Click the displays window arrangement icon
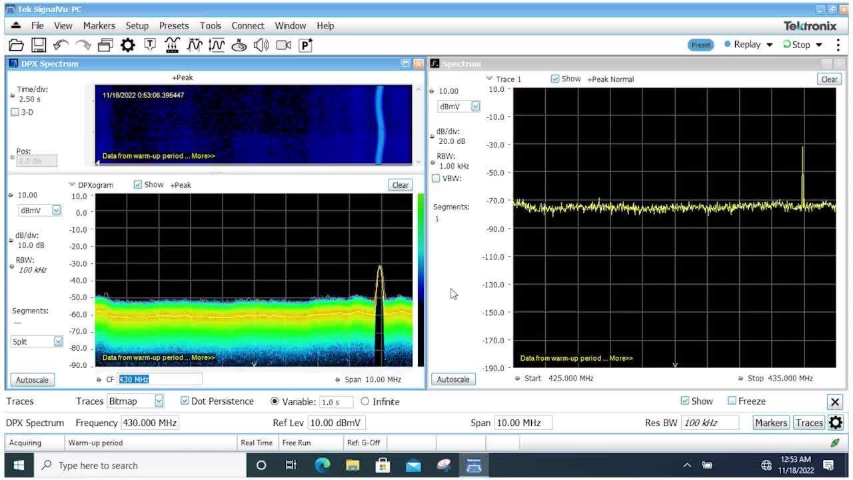The height and width of the screenshot is (480, 853). click(x=105, y=45)
